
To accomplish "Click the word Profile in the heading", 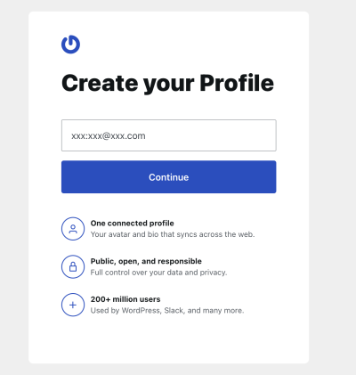I will point(237,83).
